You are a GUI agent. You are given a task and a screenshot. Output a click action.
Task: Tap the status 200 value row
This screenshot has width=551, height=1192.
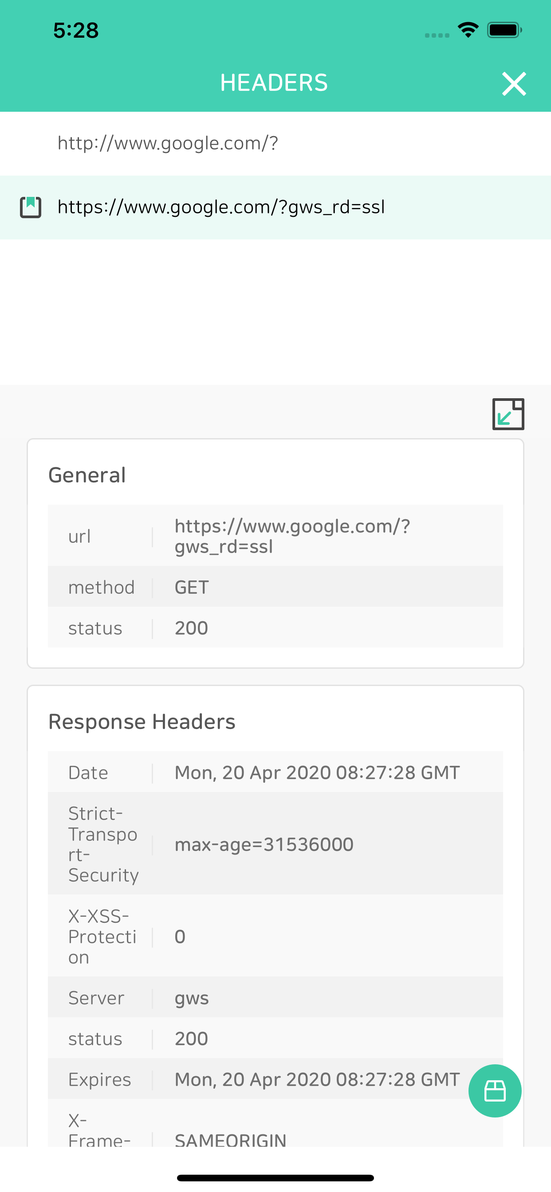click(x=275, y=628)
